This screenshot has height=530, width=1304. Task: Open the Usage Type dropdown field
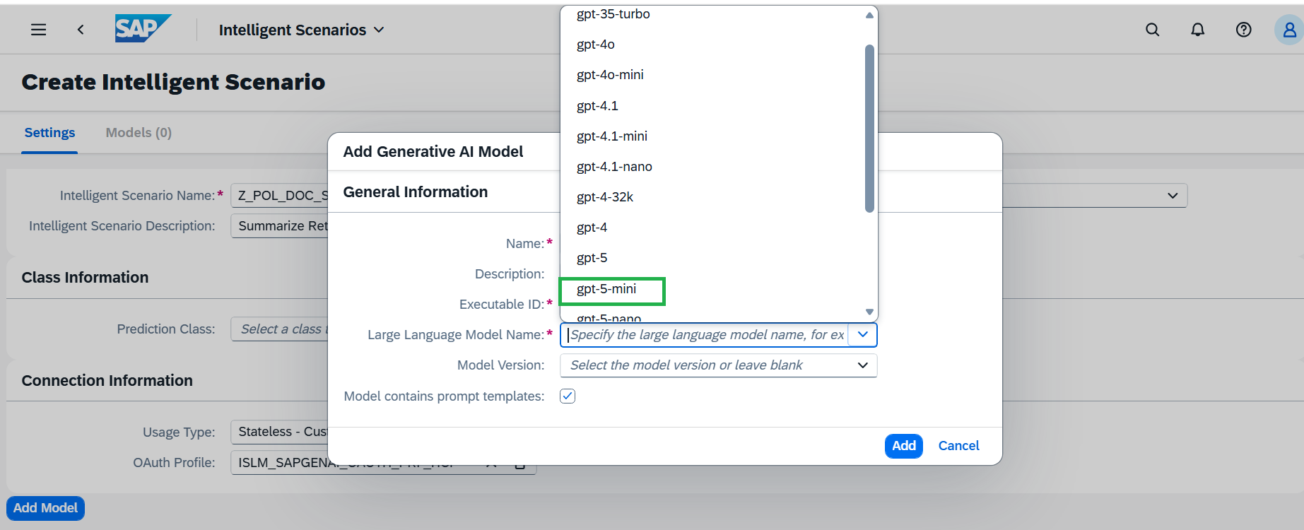pyautogui.click(x=280, y=432)
